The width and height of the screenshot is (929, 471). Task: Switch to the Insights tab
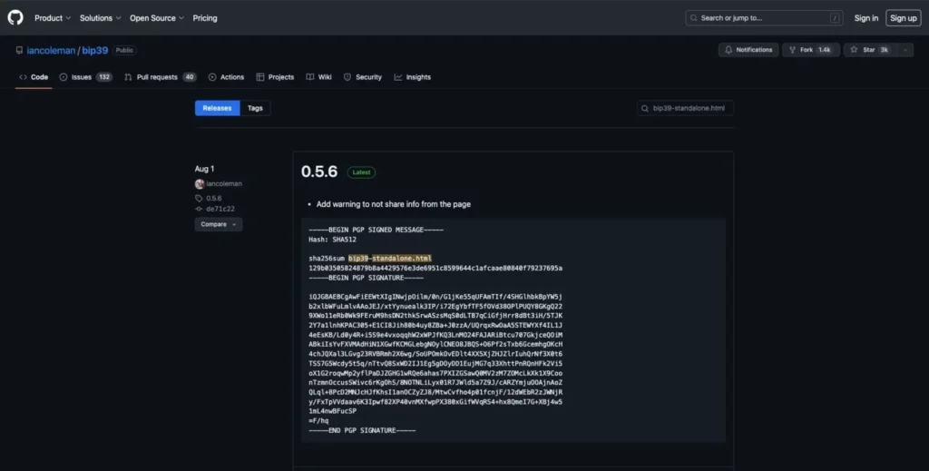click(x=413, y=77)
